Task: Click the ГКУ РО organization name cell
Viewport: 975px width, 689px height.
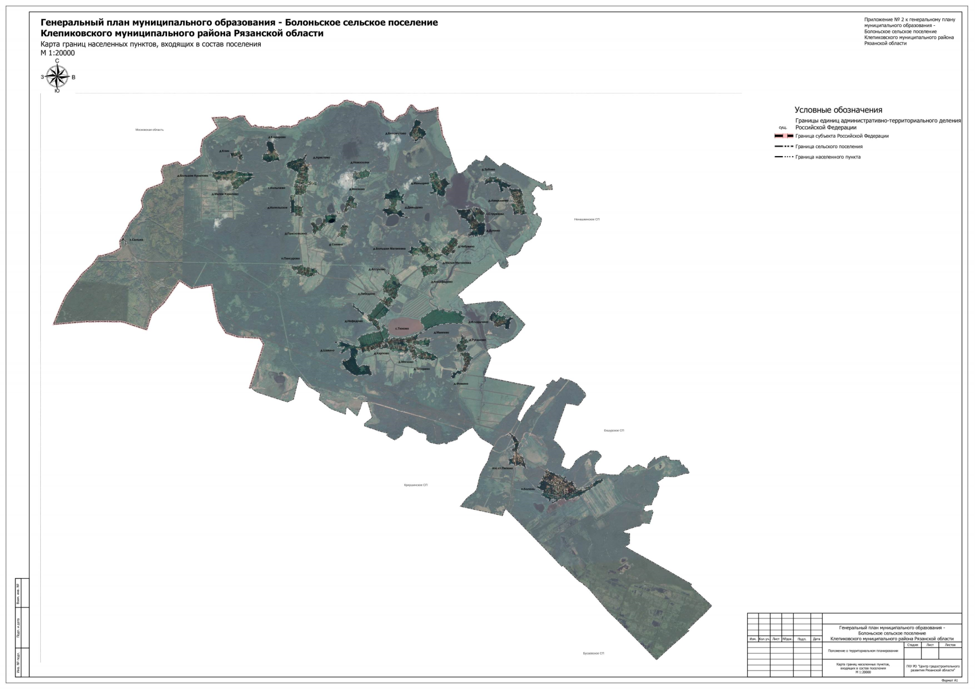Action: [933, 668]
